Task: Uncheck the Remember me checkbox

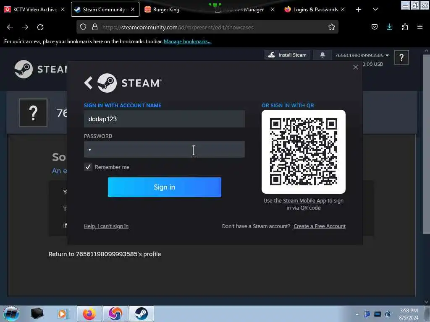Action: pyautogui.click(x=88, y=167)
